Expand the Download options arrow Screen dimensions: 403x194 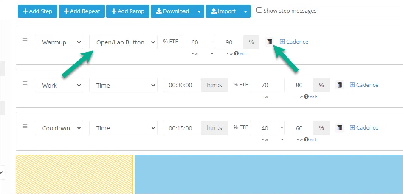click(x=199, y=11)
